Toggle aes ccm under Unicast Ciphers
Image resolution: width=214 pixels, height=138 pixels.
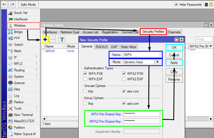(124, 91)
